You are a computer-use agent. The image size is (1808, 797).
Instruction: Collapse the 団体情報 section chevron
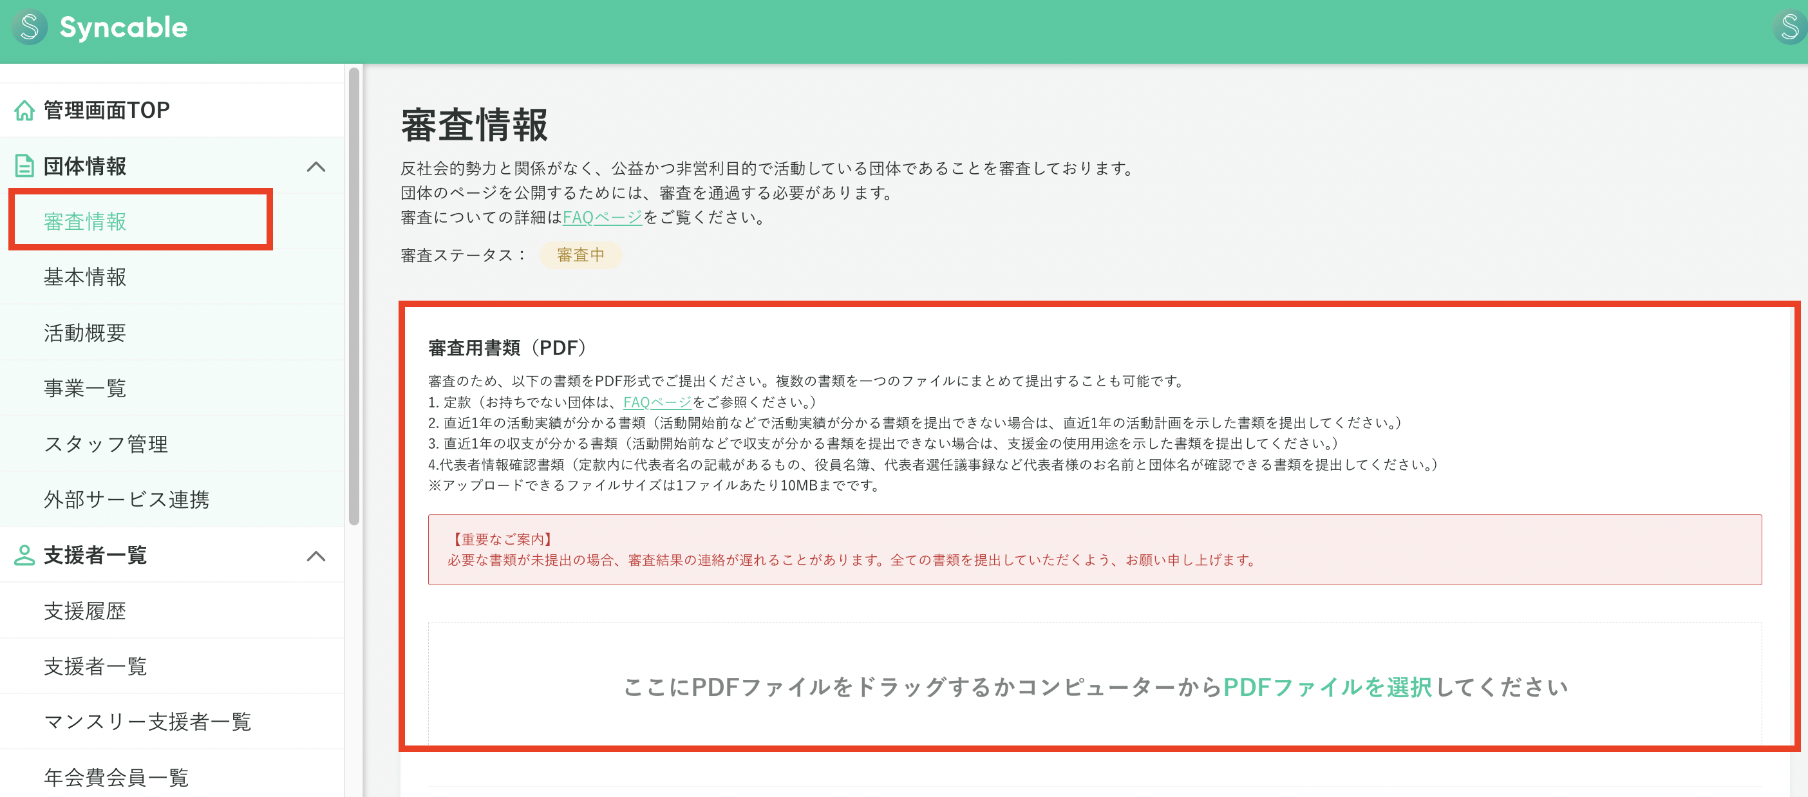[x=316, y=167]
